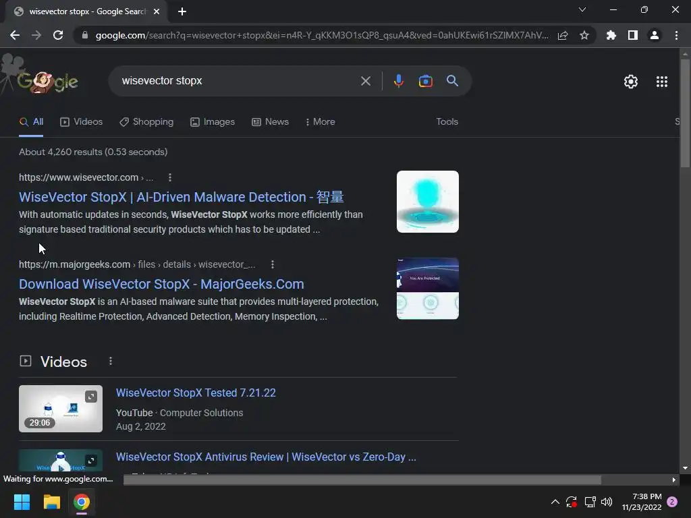This screenshot has width=691, height=518.
Task: Submit search with the magnifier icon
Action: [x=452, y=81]
